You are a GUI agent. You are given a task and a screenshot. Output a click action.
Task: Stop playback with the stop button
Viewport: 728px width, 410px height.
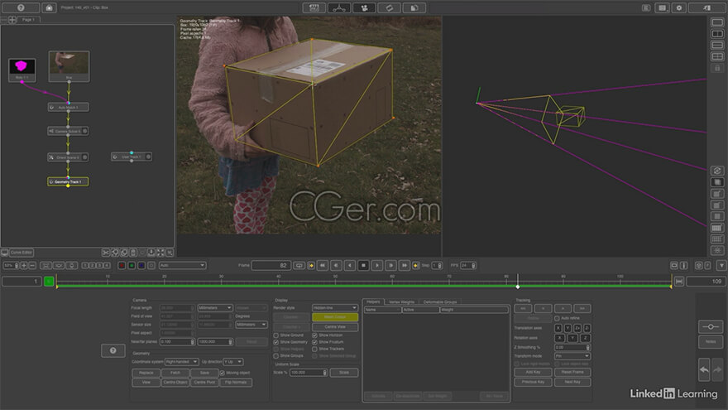coord(363,265)
